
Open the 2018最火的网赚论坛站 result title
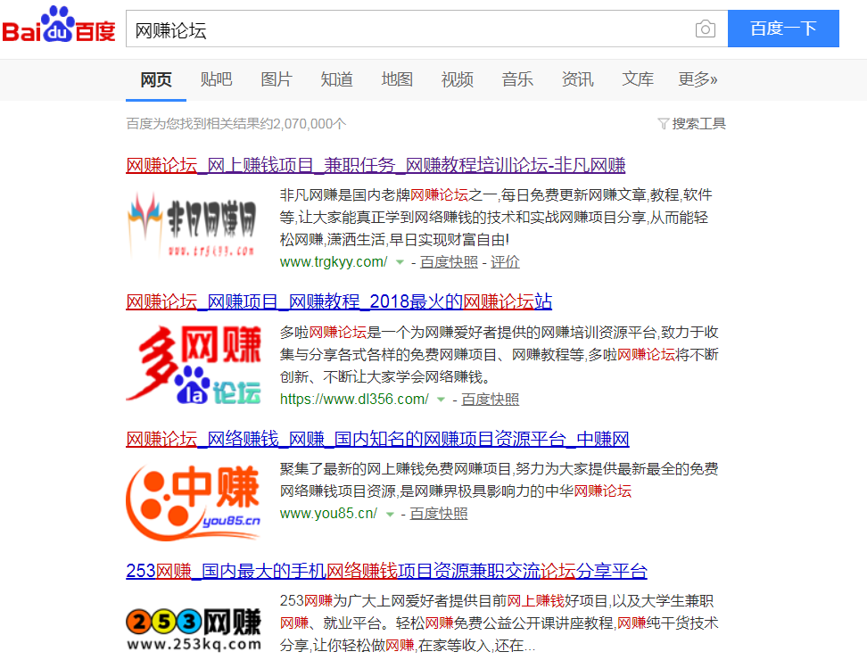tap(339, 301)
